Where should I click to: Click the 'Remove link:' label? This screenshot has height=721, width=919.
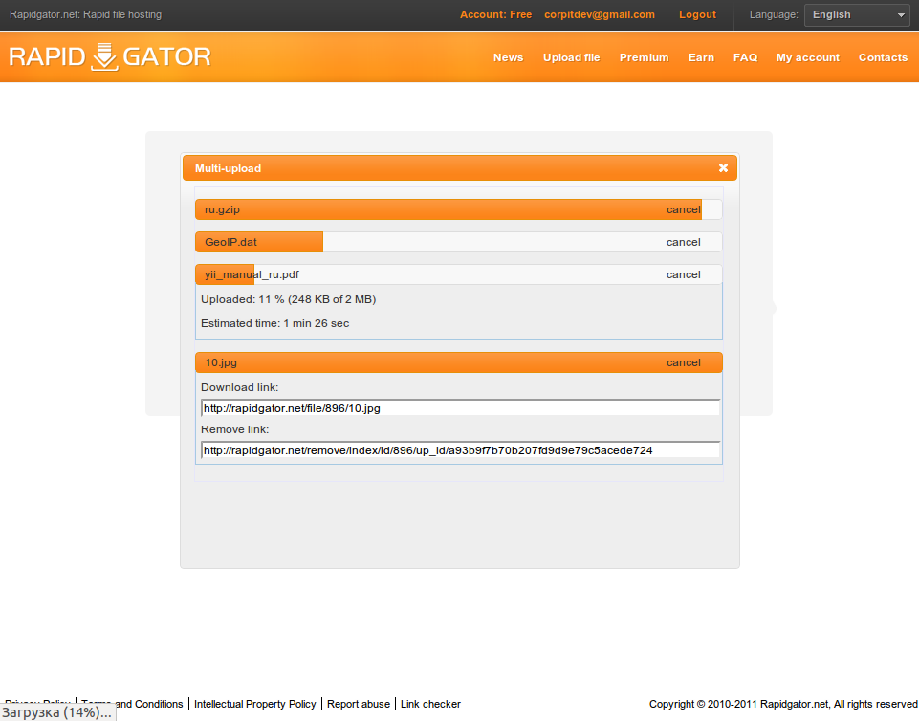[x=235, y=429]
